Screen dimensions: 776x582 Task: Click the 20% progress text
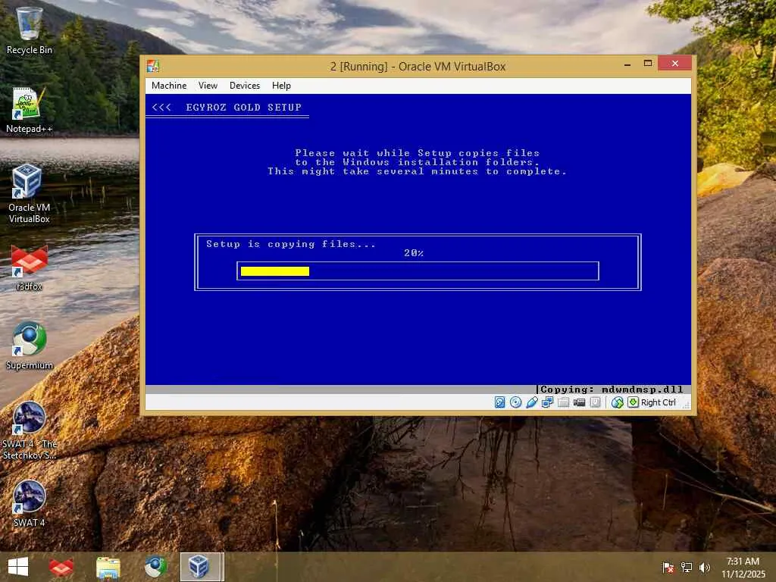pyautogui.click(x=414, y=253)
